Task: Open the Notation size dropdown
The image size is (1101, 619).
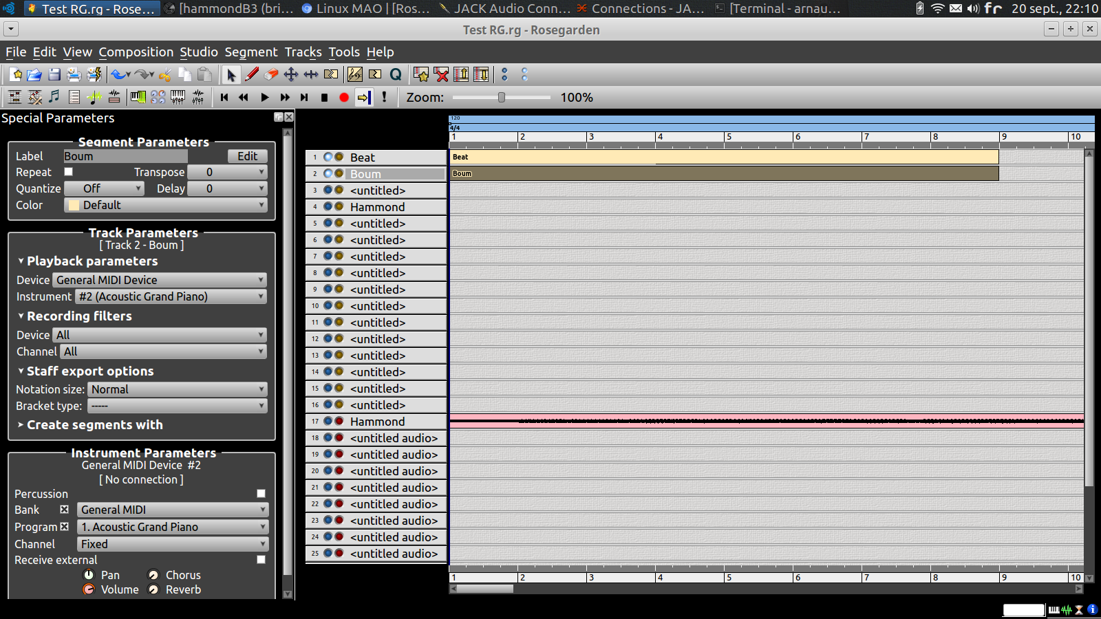Action: pyautogui.click(x=178, y=389)
